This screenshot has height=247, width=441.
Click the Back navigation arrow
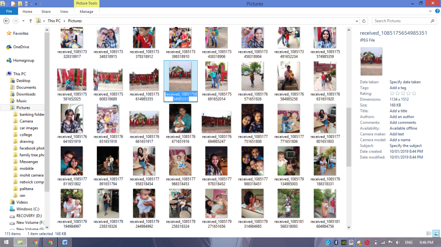pyautogui.click(x=7, y=21)
